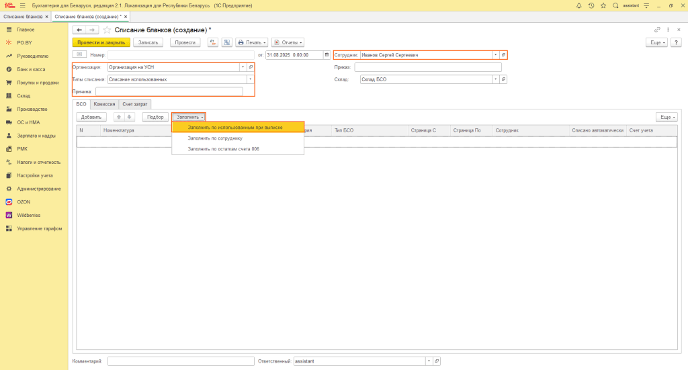Click the icon left of Номер field
The width and height of the screenshot is (688, 370).
click(x=79, y=54)
